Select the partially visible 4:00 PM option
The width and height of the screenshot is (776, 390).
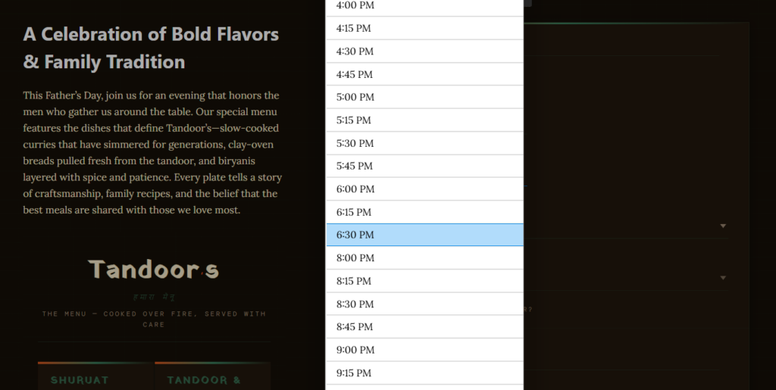tap(424, 8)
